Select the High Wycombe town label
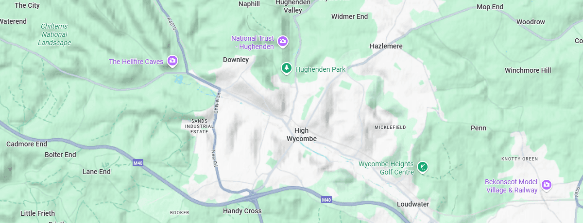The height and width of the screenshot is (223, 583). (x=301, y=135)
